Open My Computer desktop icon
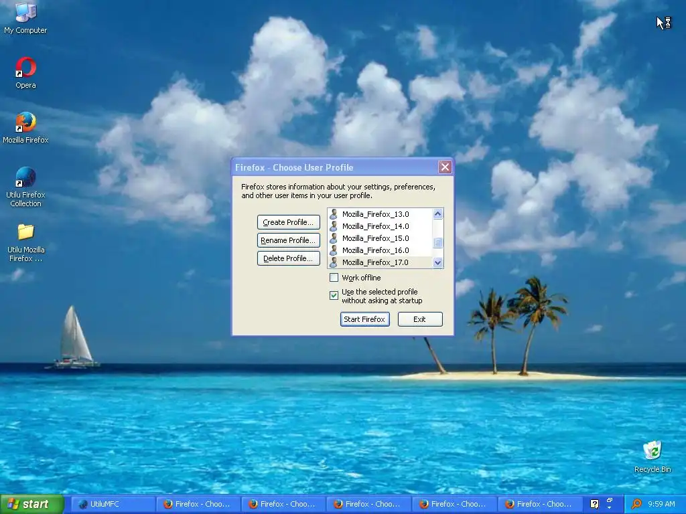 [x=25, y=18]
